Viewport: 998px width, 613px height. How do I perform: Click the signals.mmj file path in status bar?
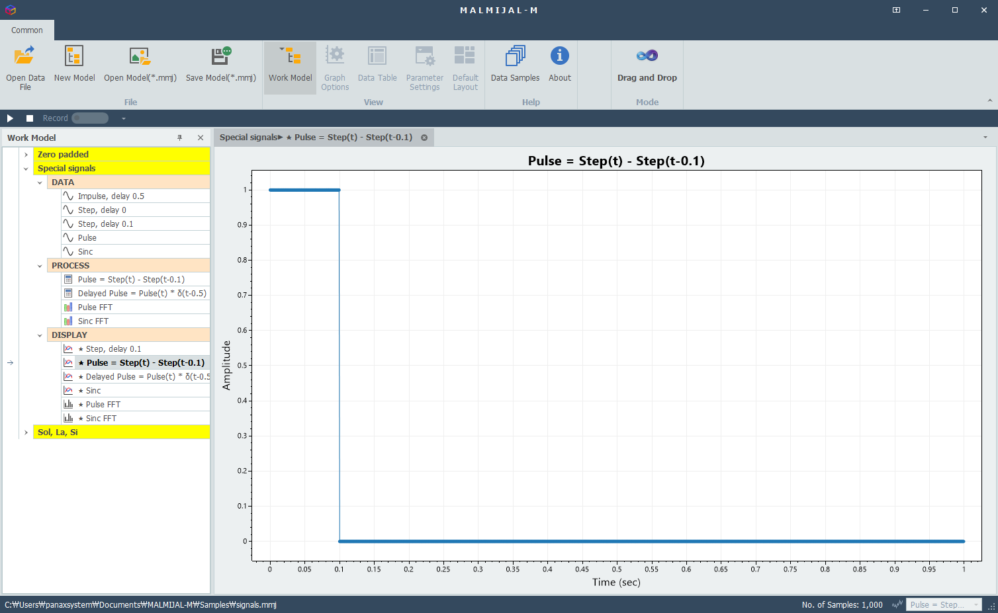140,604
